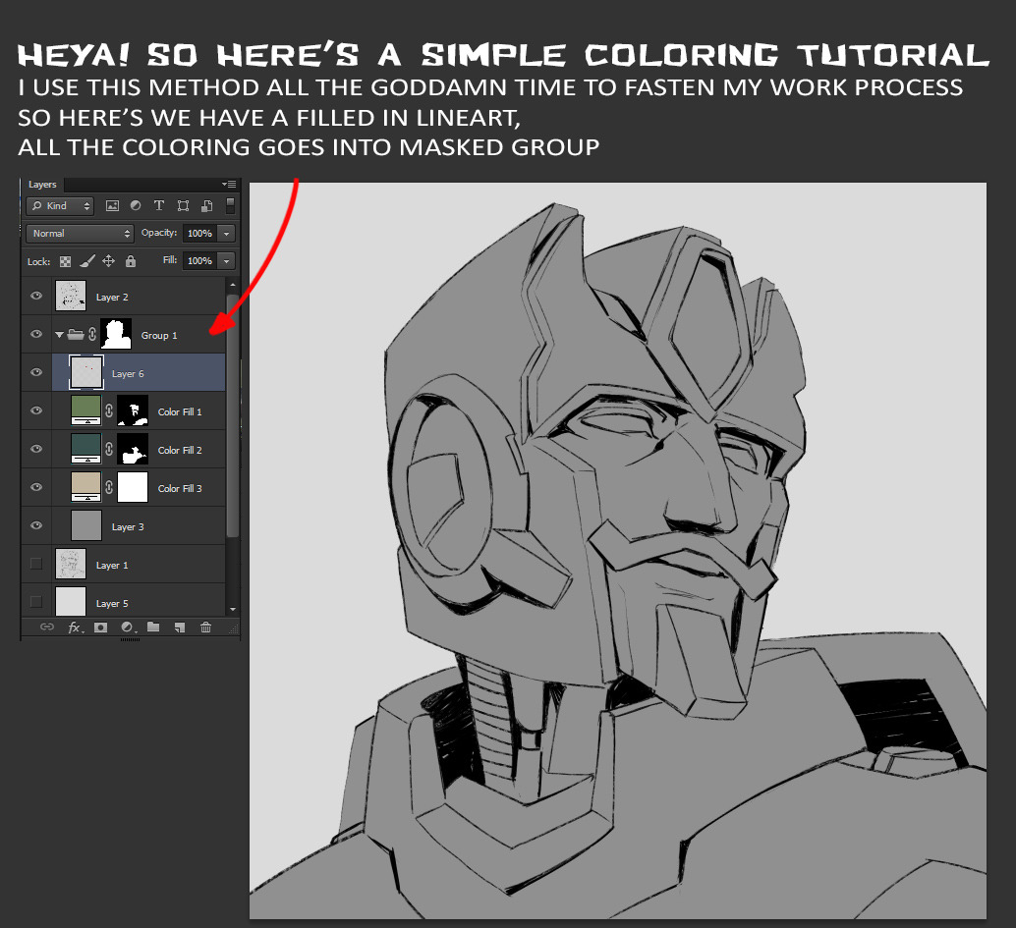Click the Layer 6 thumbnail
Viewport: 1016px width, 928px height.
(86, 372)
